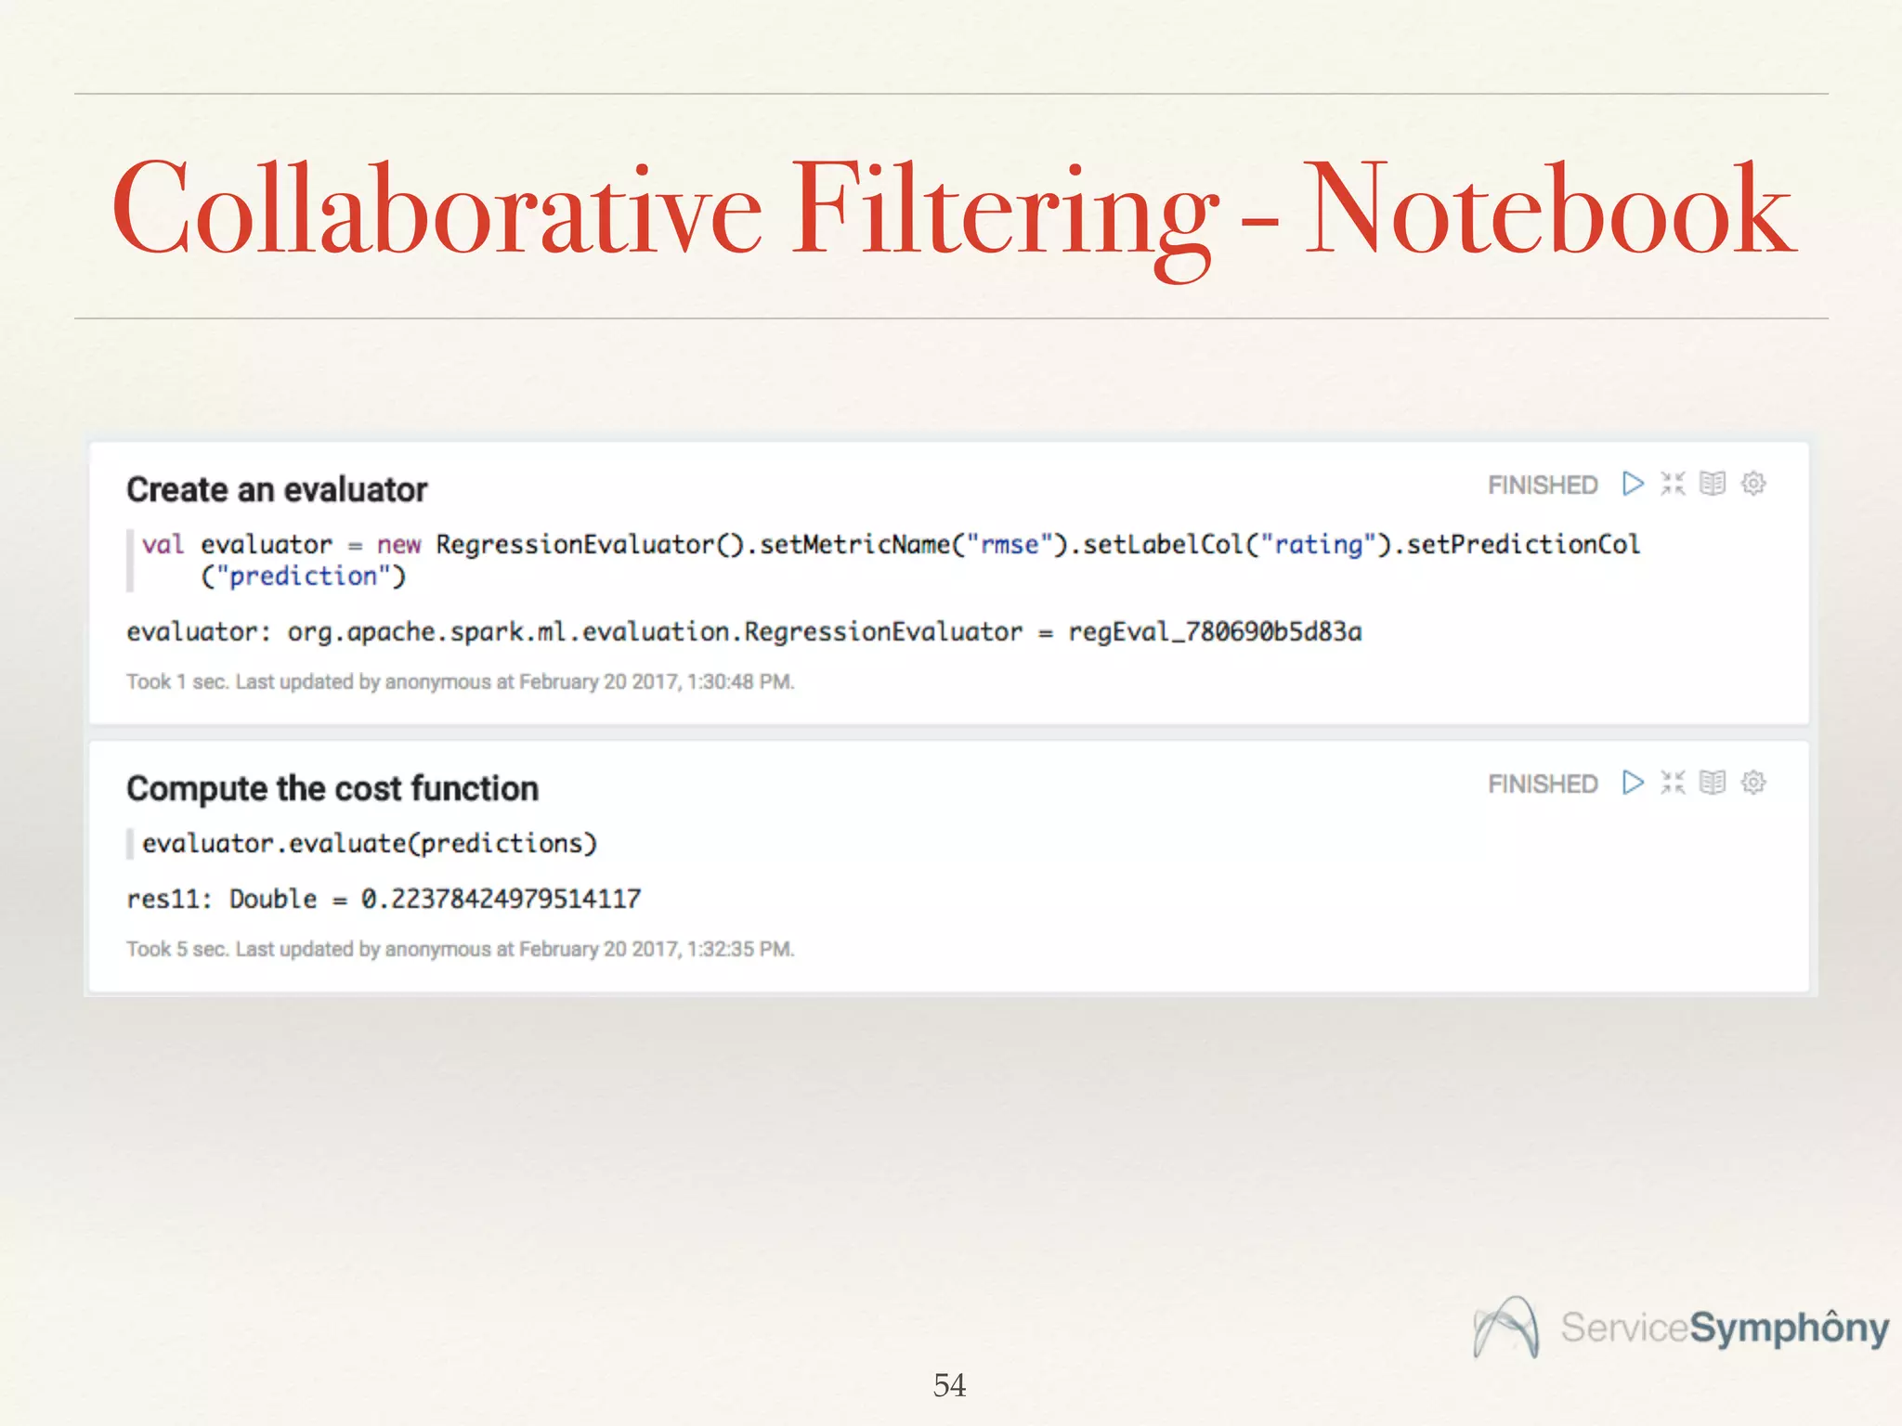Toggle output of Compute the cost function paragraph

coord(1713,783)
